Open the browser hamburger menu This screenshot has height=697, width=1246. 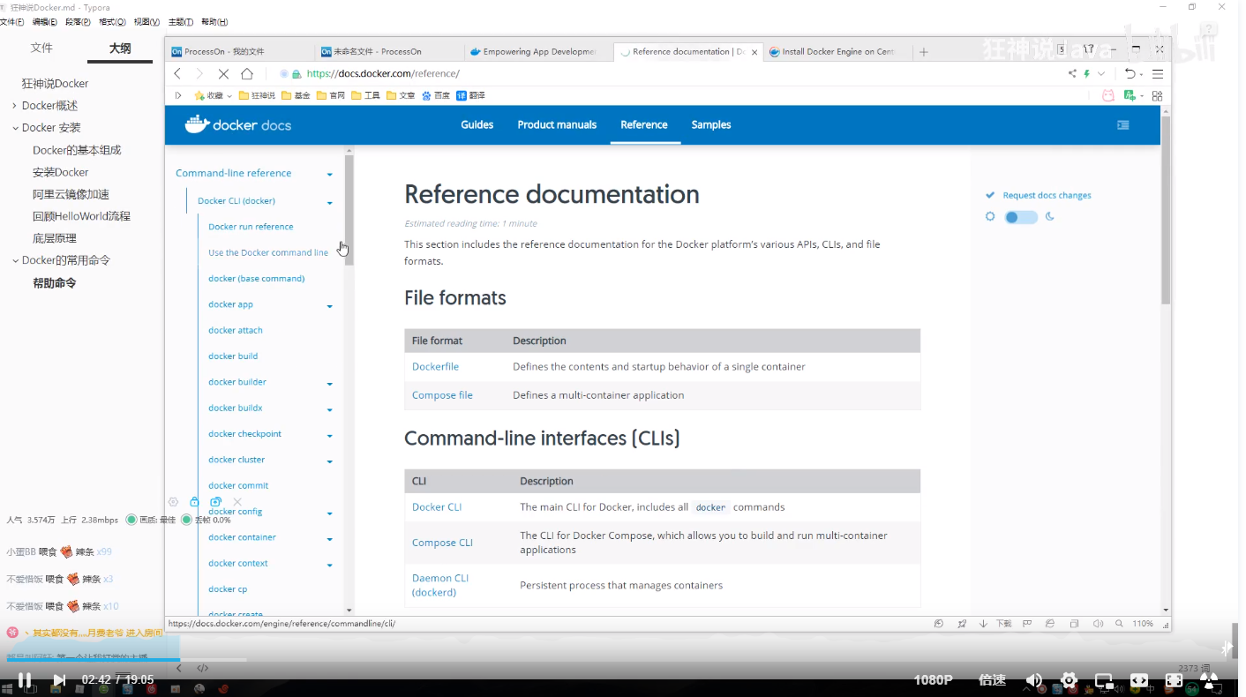coord(1158,74)
